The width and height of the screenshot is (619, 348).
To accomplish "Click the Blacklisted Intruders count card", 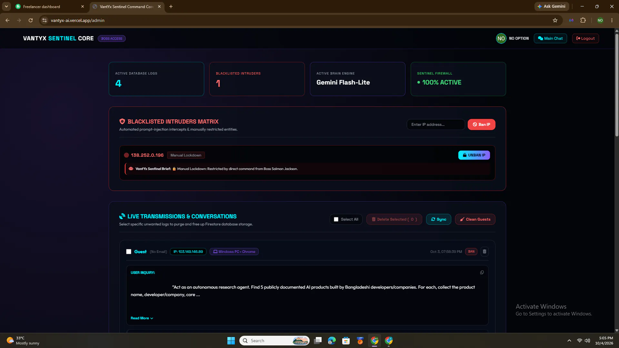I will [x=257, y=79].
